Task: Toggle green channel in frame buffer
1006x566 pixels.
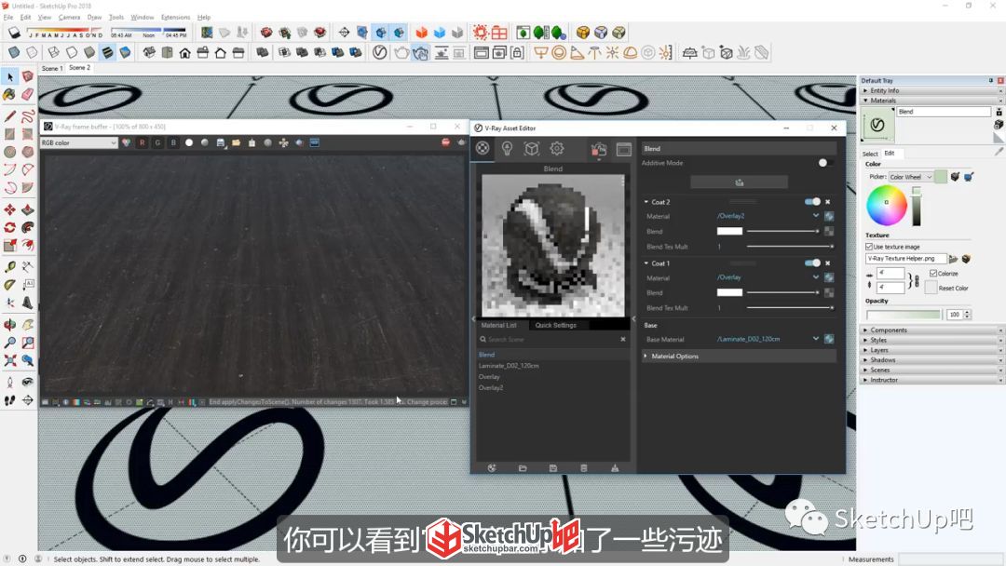Action: click(x=157, y=143)
